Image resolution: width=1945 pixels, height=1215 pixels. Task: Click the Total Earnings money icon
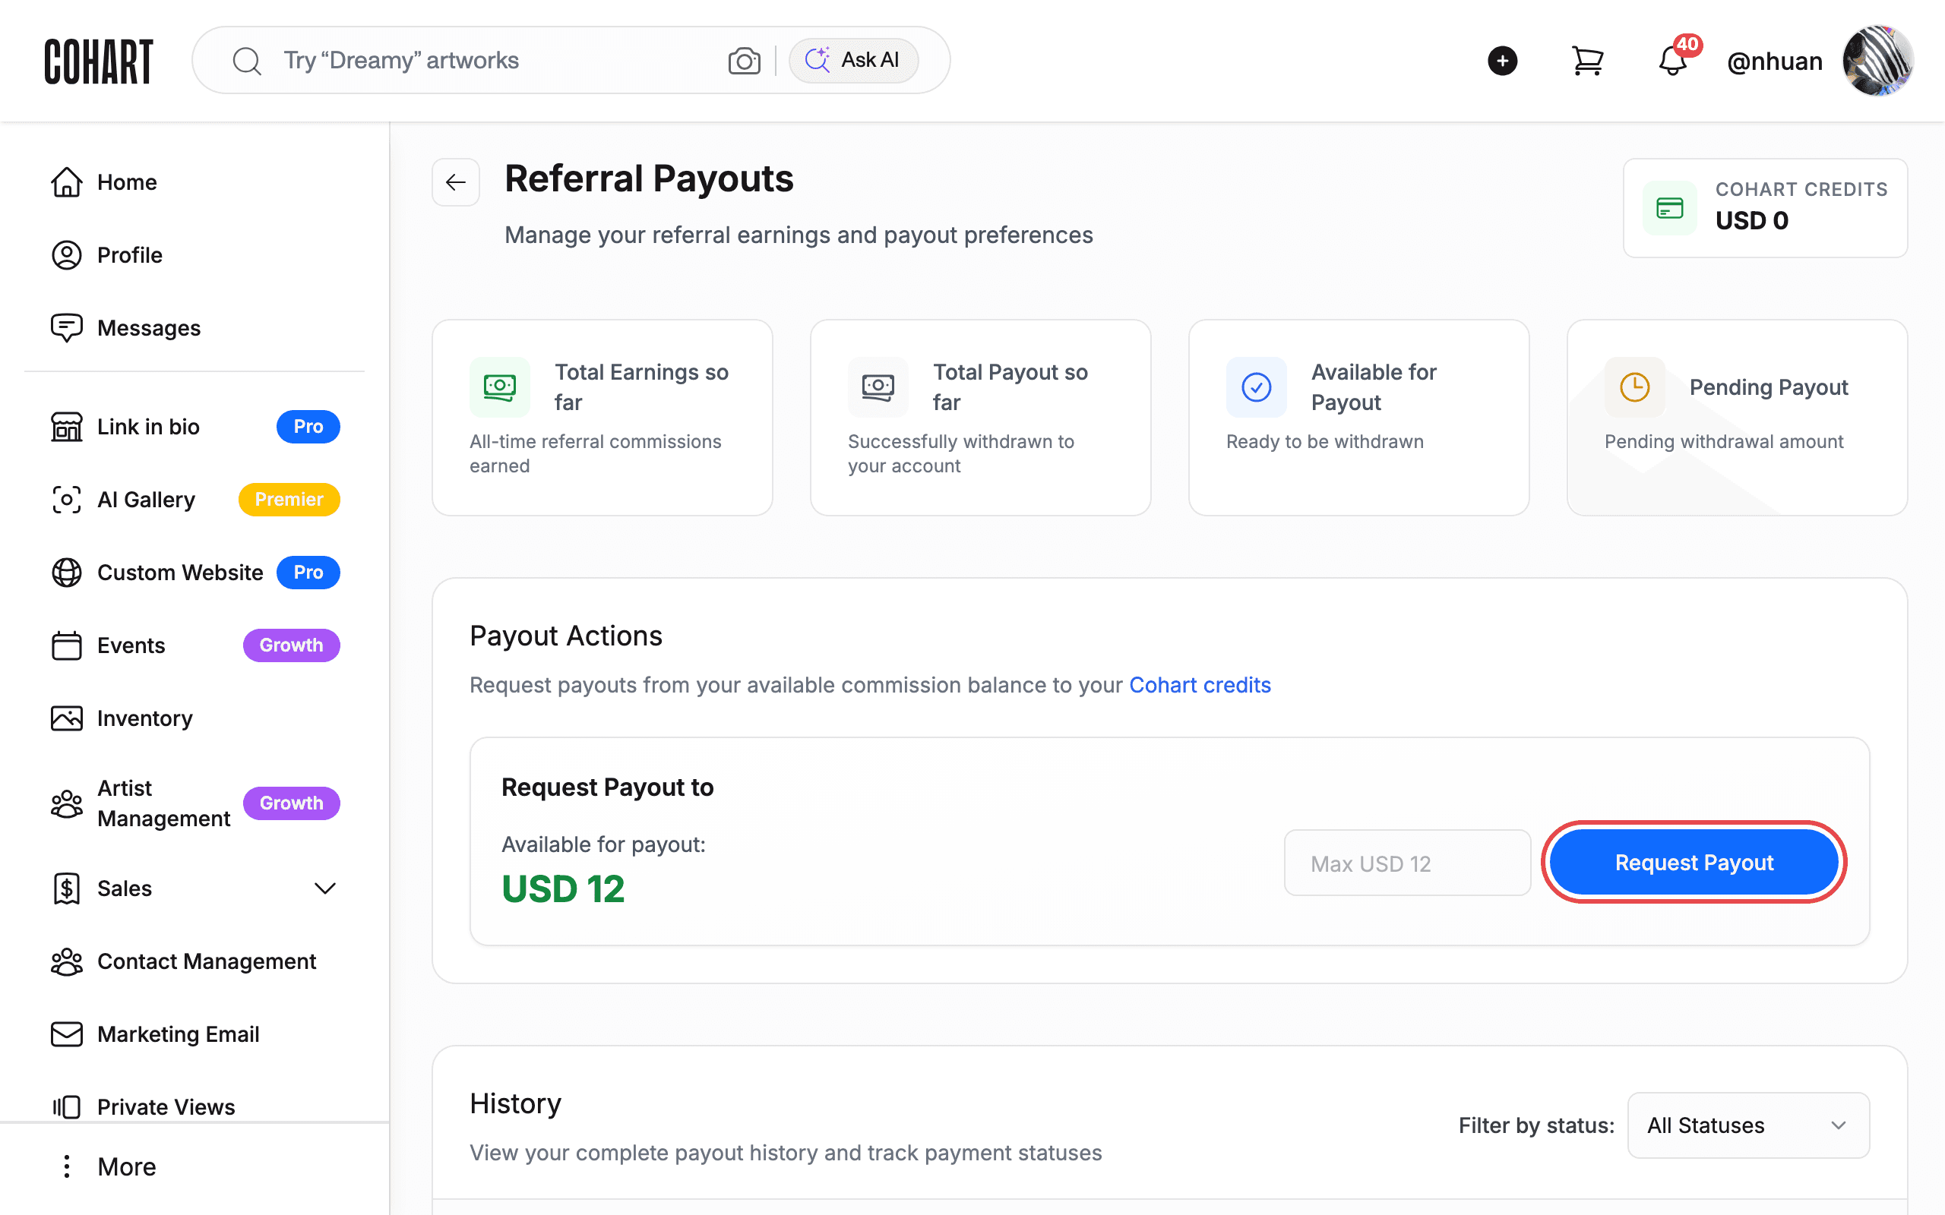[500, 387]
